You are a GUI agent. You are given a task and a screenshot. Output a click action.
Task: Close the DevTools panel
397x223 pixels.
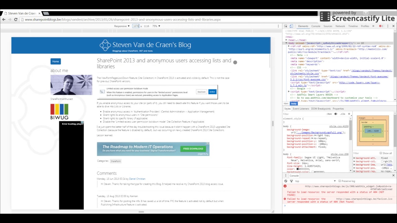pos(393,26)
